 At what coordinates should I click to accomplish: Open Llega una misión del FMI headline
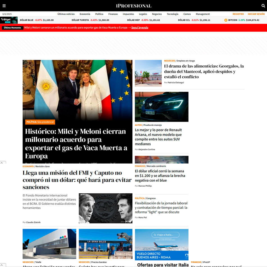(x=77, y=180)
